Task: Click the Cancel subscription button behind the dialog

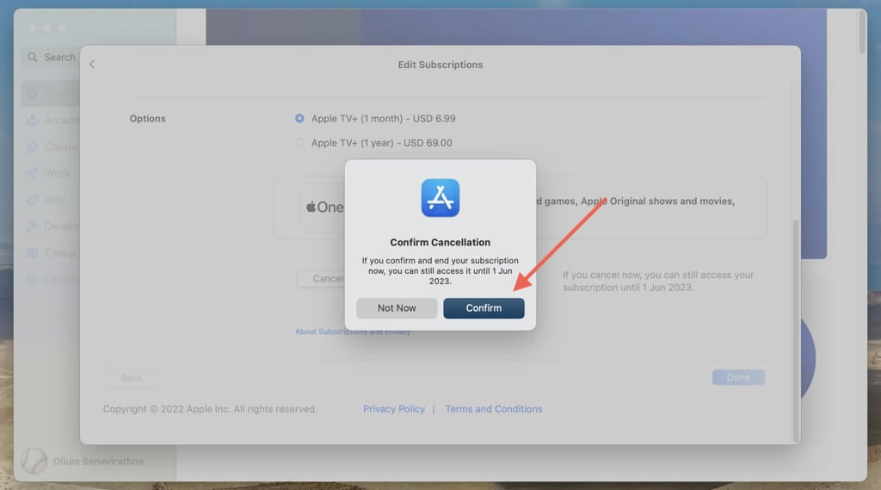Action: [x=322, y=279]
